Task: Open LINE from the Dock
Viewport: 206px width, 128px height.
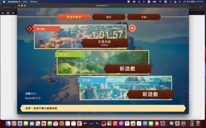Action: [151, 123]
